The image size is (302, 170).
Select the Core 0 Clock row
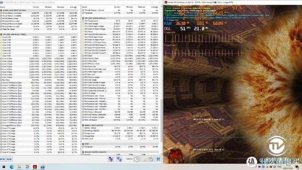point(39,58)
